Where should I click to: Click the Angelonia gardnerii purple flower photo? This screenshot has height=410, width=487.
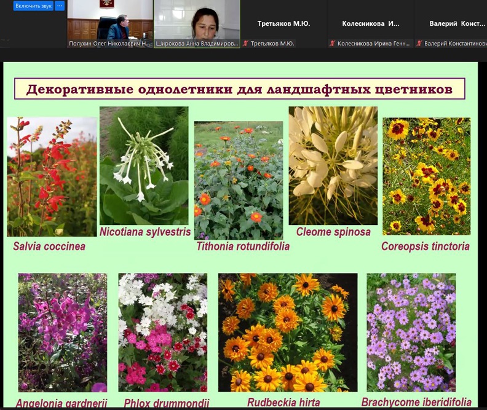[x=62, y=333]
